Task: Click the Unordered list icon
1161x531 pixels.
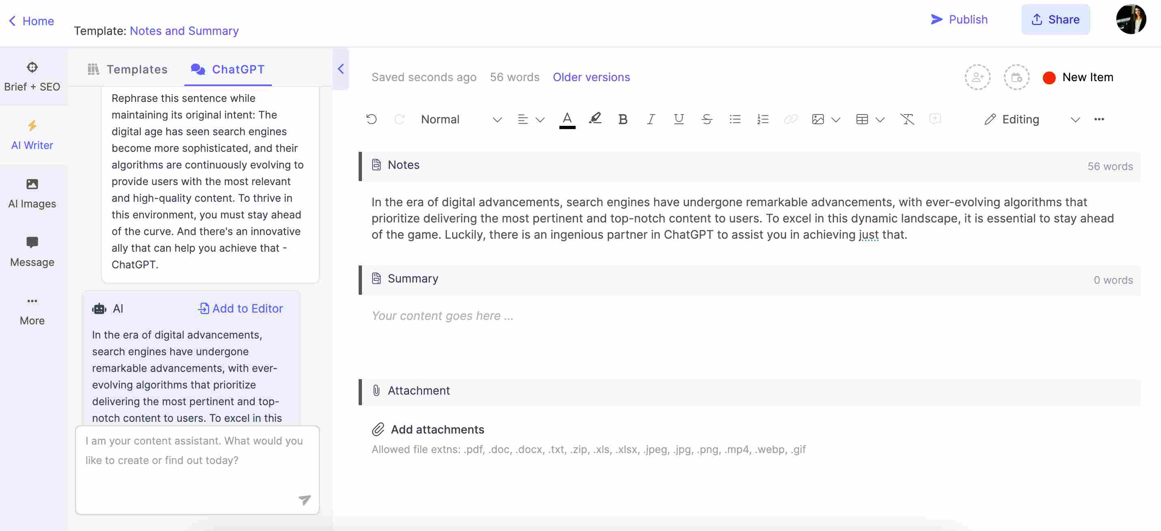Action: [x=735, y=118]
